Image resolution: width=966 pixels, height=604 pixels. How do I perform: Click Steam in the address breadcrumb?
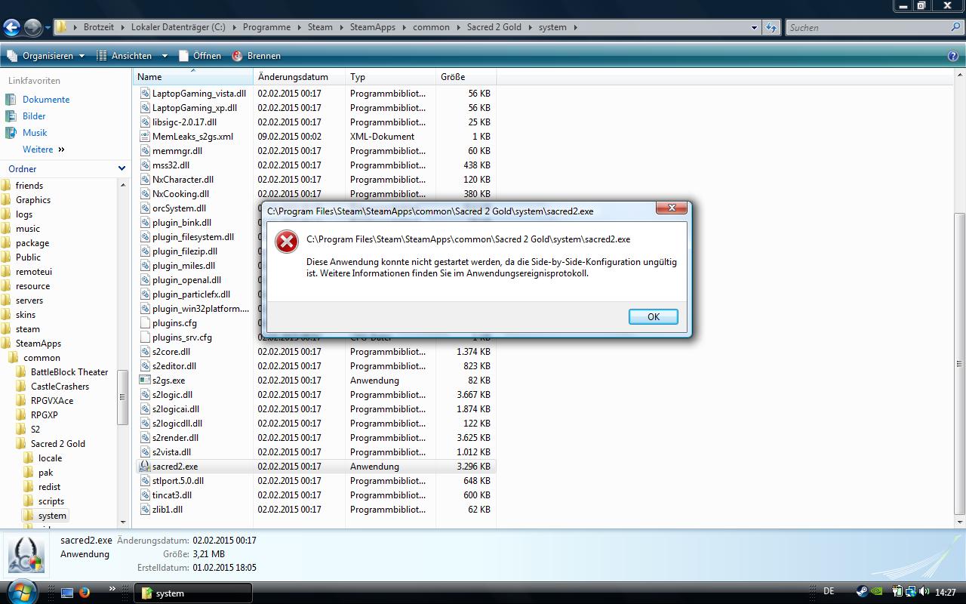click(x=320, y=27)
